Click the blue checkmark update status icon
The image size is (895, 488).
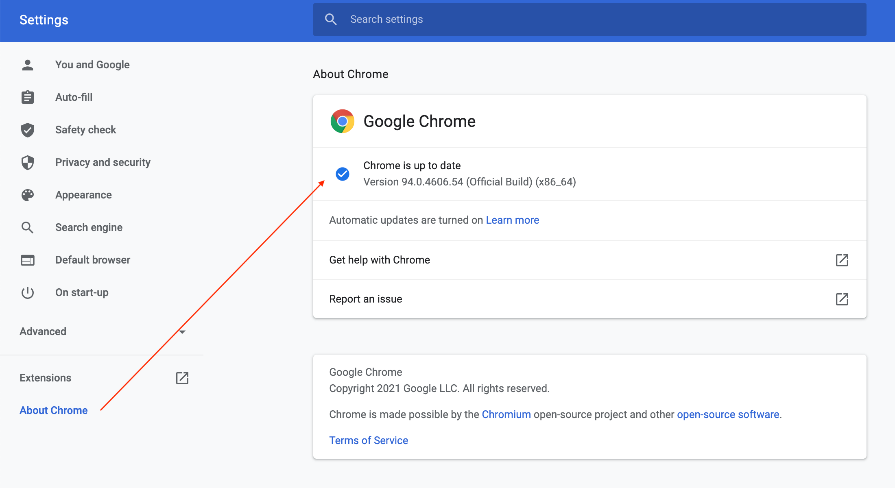[x=343, y=174]
